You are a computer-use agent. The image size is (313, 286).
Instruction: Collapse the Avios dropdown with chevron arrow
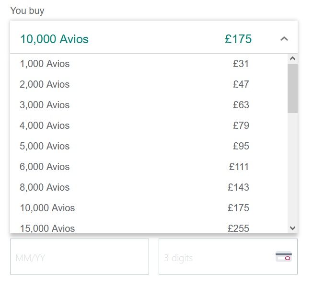(x=284, y=39)
